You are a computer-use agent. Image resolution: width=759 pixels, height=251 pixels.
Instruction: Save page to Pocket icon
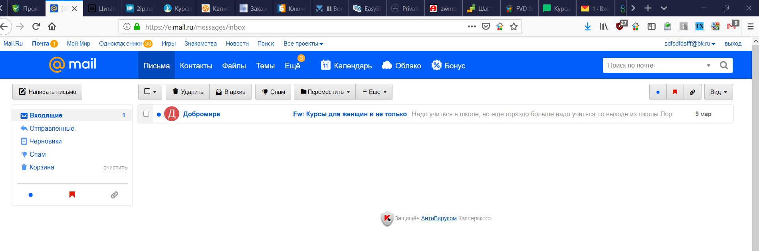point(486,27)
